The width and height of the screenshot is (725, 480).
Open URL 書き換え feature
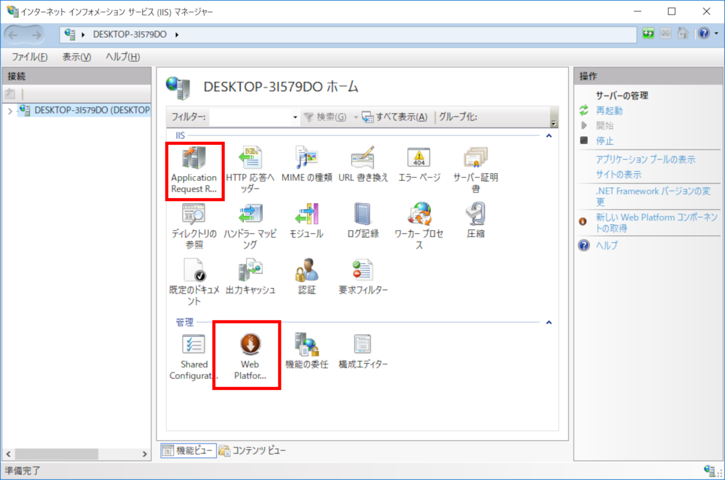(x=363, y=165)
